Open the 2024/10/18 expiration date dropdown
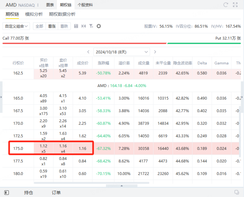Viewport: 244px width, 197px height. click(122, 52)
